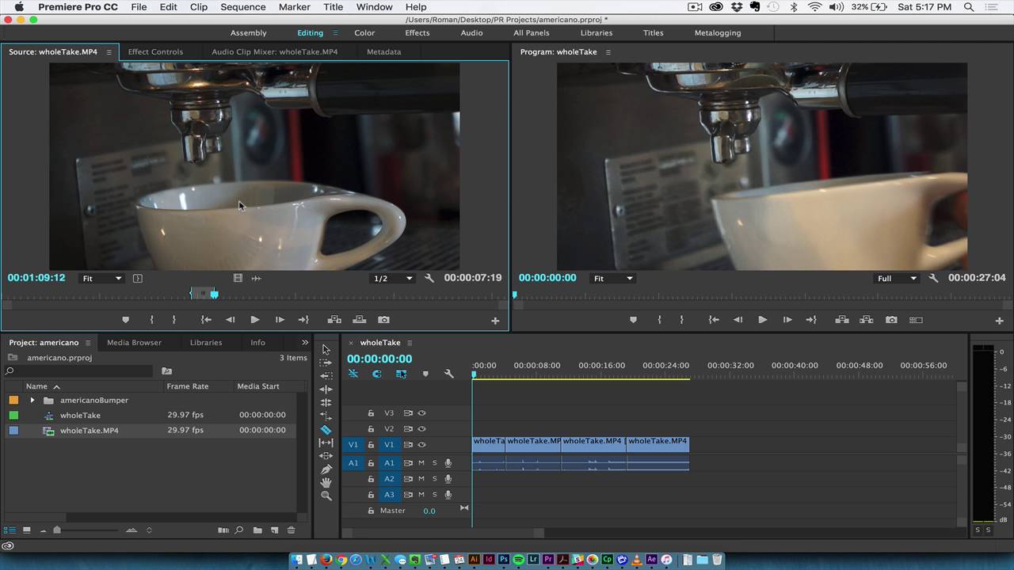Select the Razor tool in tools panel
This screenshot has height=570, width=1014.
tap(326, 429)
